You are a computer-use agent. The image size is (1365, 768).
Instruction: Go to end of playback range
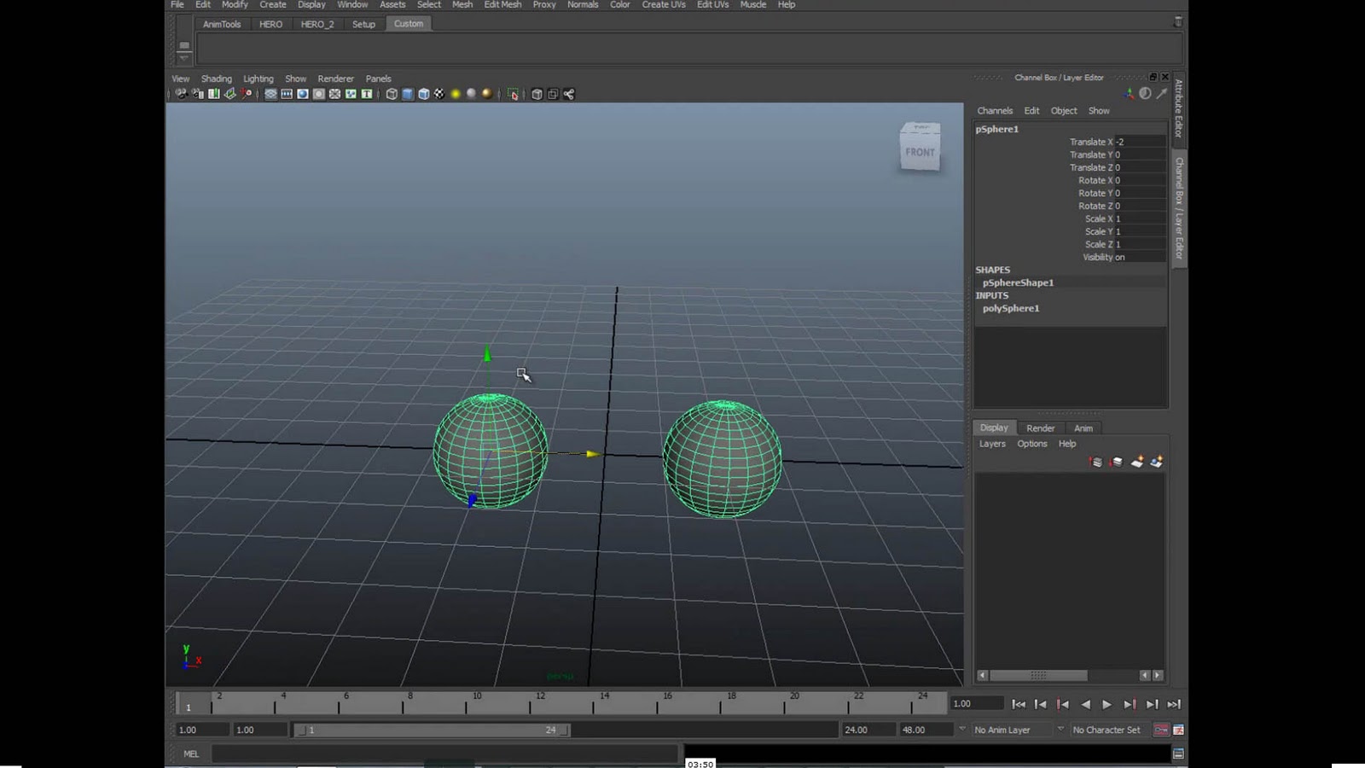(1174, 704)
